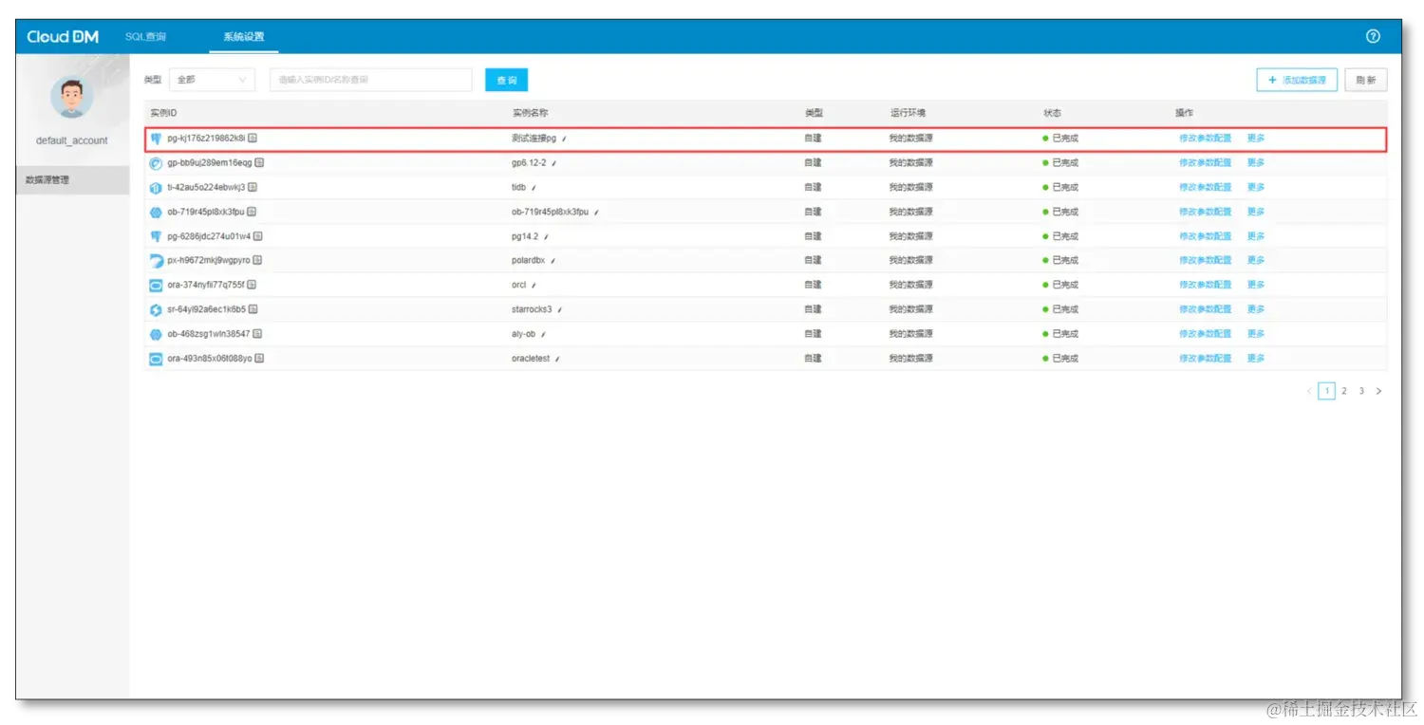Viewport: 1424px width, 725px height.
Task: Expand 更多 for polardbx row
Action: point(1255,260)
